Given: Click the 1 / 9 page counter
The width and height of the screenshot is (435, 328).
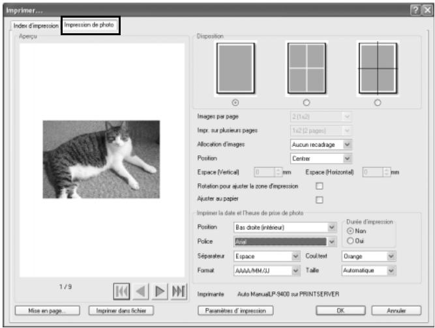Looking at the screenshot, I should click(x=65, y=287).
